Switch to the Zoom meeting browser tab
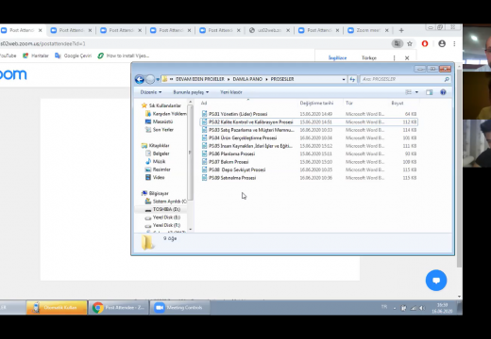The width and height of the screenshot is (491, 339). coord(368,30)
